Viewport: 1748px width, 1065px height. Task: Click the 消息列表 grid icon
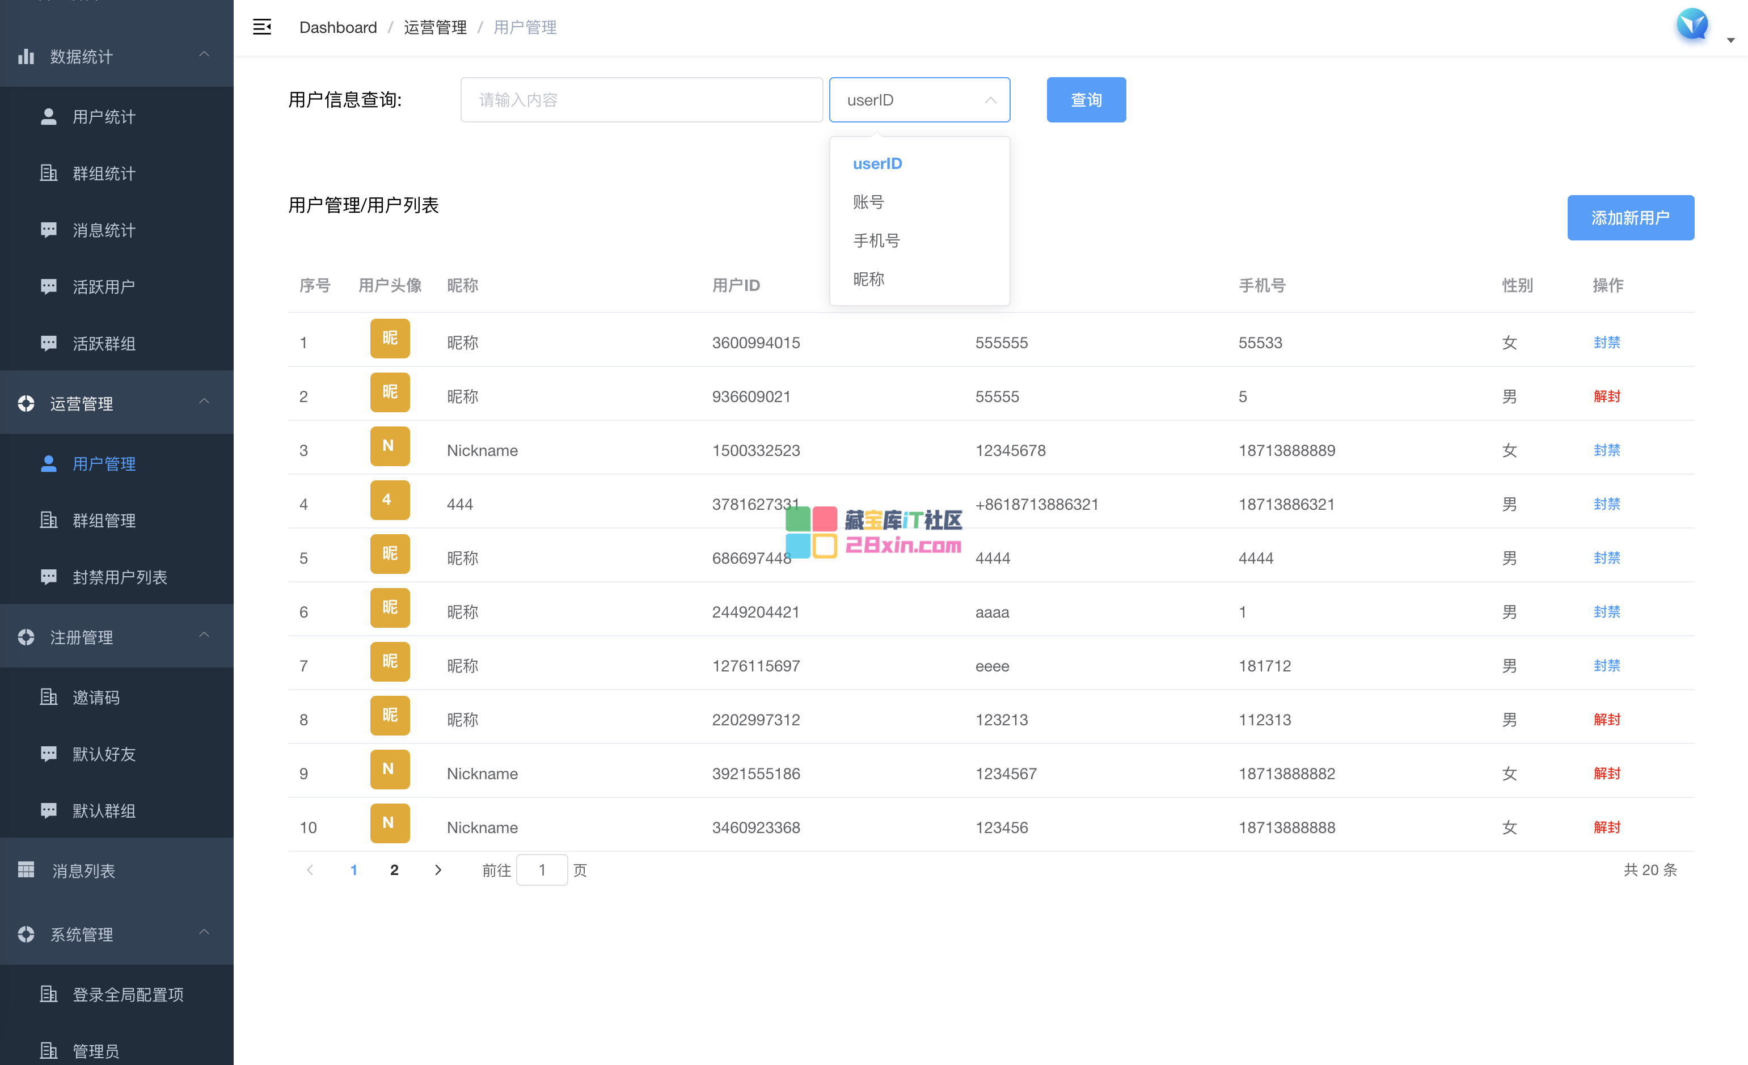click(26, 870)
